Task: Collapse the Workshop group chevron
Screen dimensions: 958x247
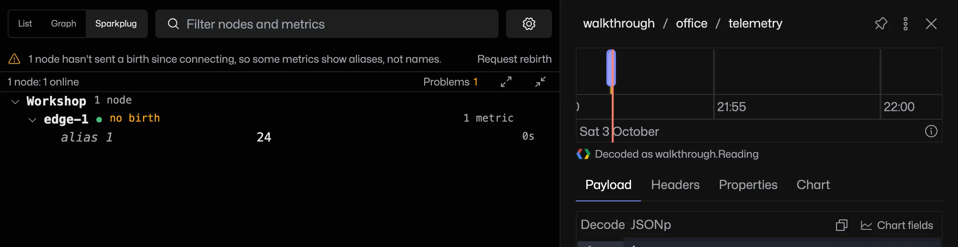Action: [x=15, y=102]
